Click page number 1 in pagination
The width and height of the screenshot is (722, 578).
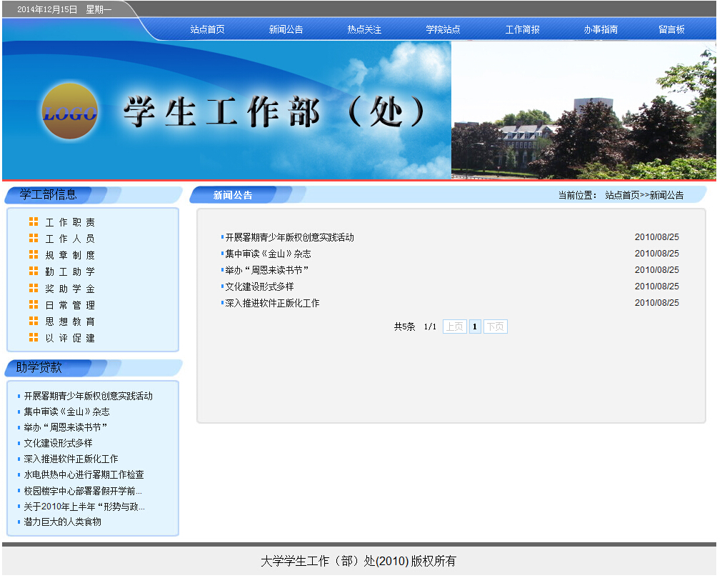click(475, 327)
